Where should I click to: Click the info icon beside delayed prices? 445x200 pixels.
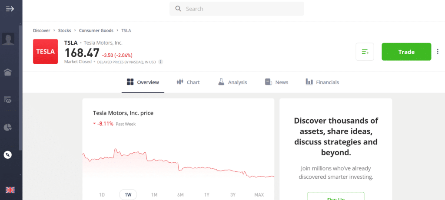tap(161, 62)
